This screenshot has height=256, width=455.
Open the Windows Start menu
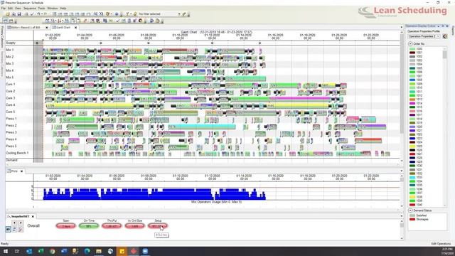pos(6,251)
